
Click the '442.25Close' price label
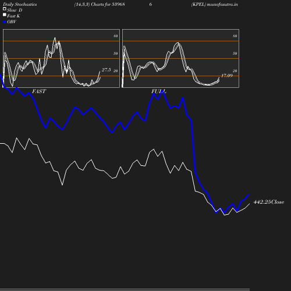[x=269, y=202]
